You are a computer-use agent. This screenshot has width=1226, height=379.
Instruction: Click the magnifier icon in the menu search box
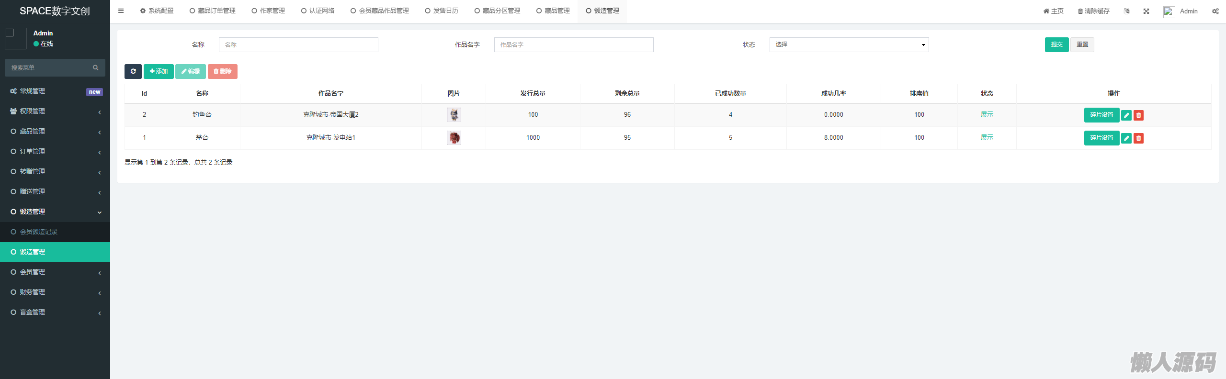click(x=96, y=67)
